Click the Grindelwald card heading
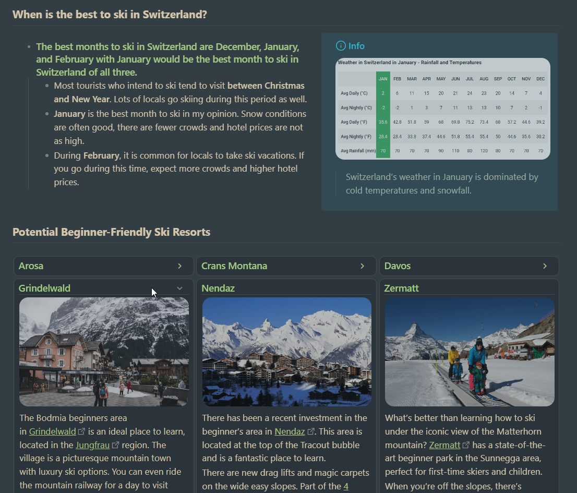 point(44,288)
